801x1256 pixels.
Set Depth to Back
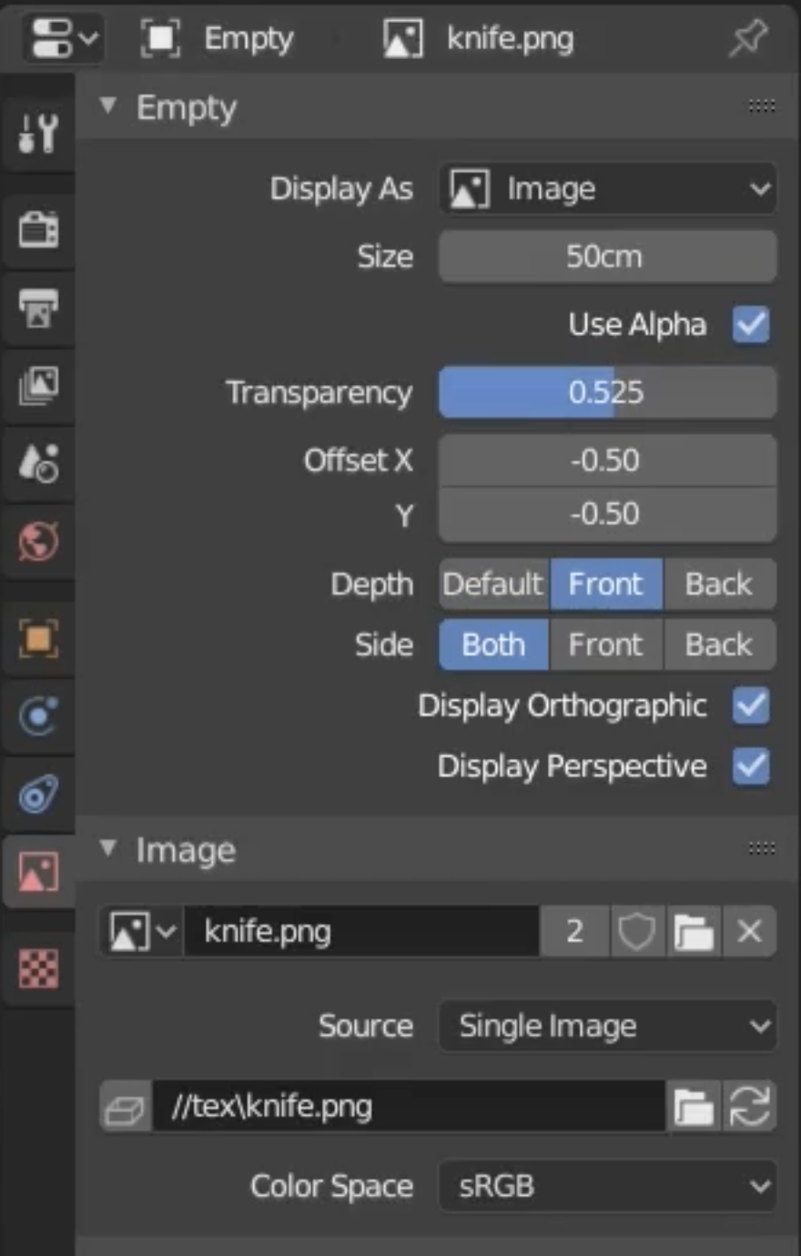(x=719, y=584)
